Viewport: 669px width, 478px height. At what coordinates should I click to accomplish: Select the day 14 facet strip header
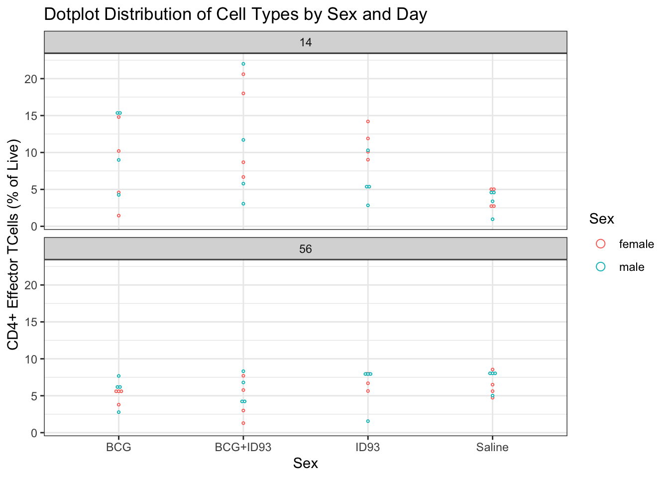click(306, 42)
